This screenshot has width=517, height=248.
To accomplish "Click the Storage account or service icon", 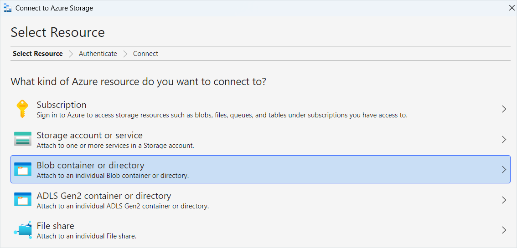I will (23, 139).
